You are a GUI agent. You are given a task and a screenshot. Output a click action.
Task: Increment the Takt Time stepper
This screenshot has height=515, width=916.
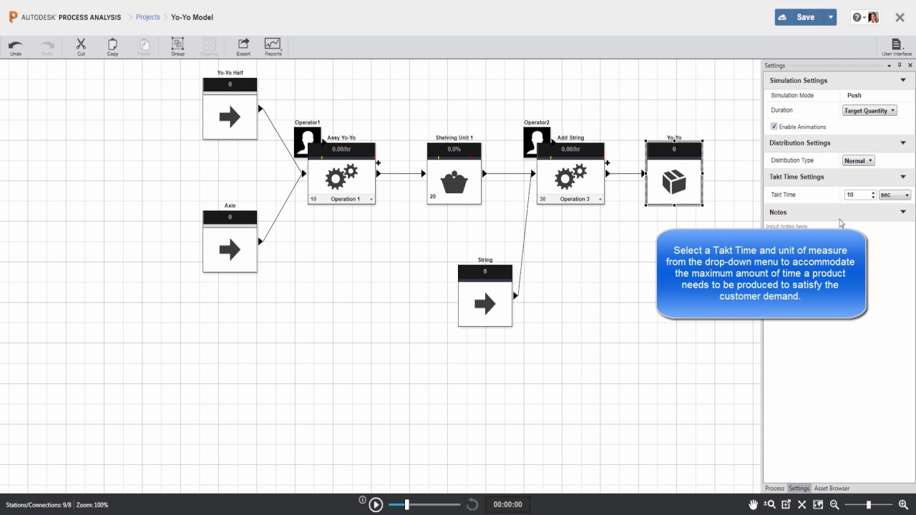pos(873,192)
